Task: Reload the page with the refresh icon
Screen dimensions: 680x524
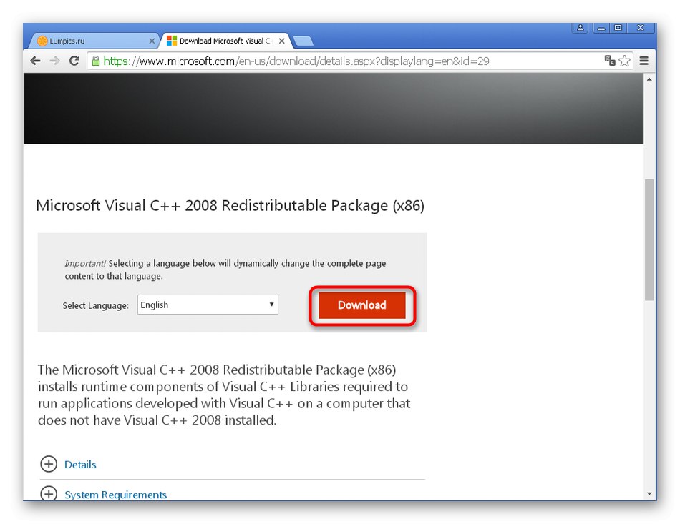Action: click(74, 61)
